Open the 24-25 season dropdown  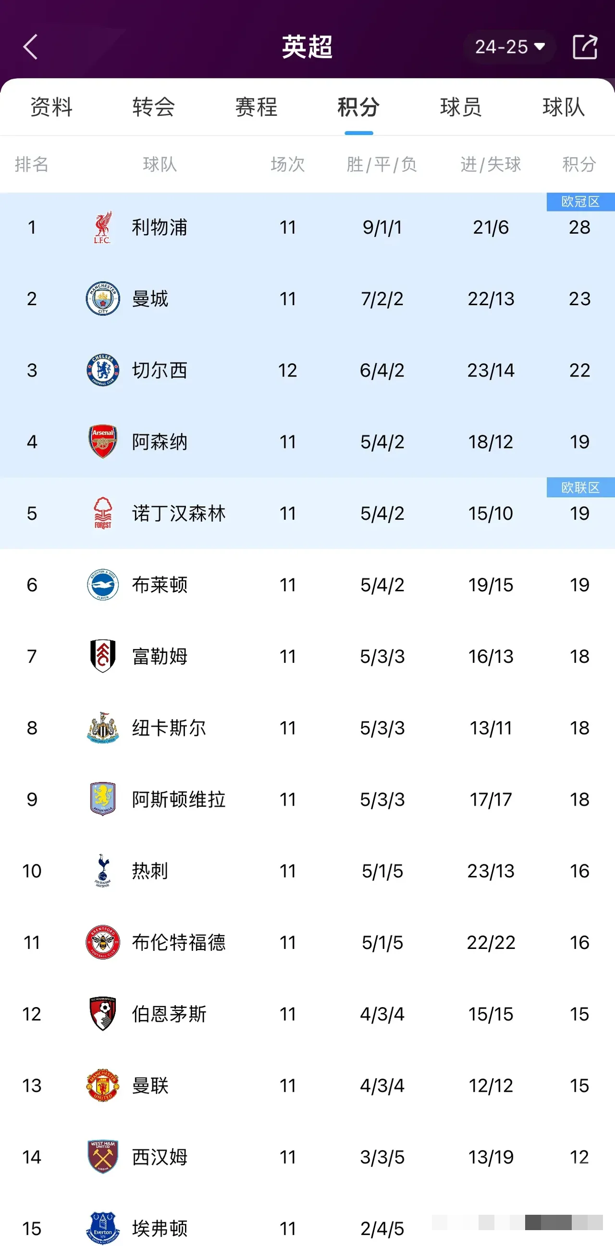[509, 47]
